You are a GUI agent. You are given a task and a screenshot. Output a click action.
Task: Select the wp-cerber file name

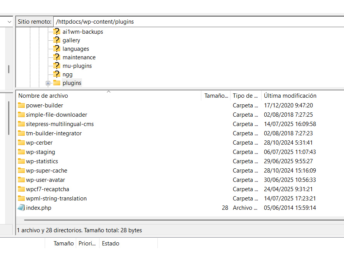pyautogui.click(x=39, y=143)
